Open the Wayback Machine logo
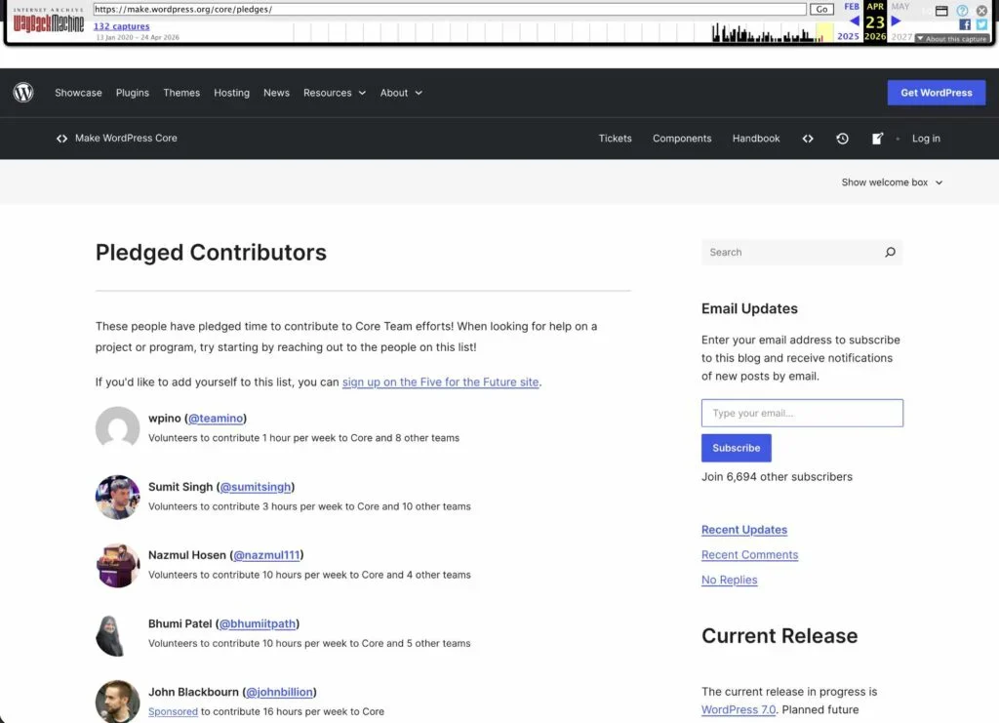Image resolution: width=999 pixels, height=723 pixels. click(x=49, y=23)
